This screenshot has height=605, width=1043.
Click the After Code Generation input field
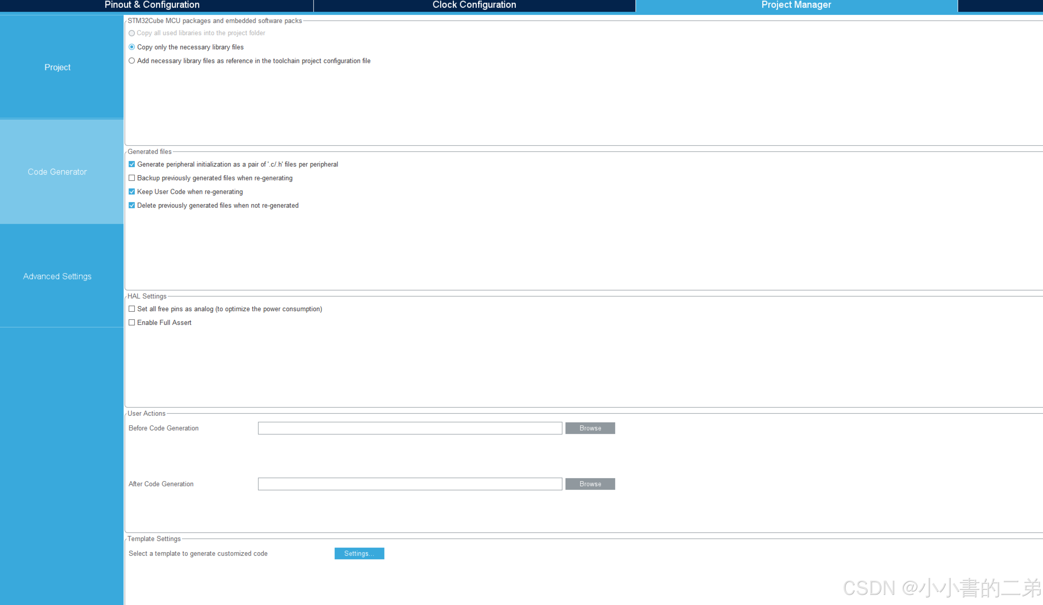tap(410, 484)
